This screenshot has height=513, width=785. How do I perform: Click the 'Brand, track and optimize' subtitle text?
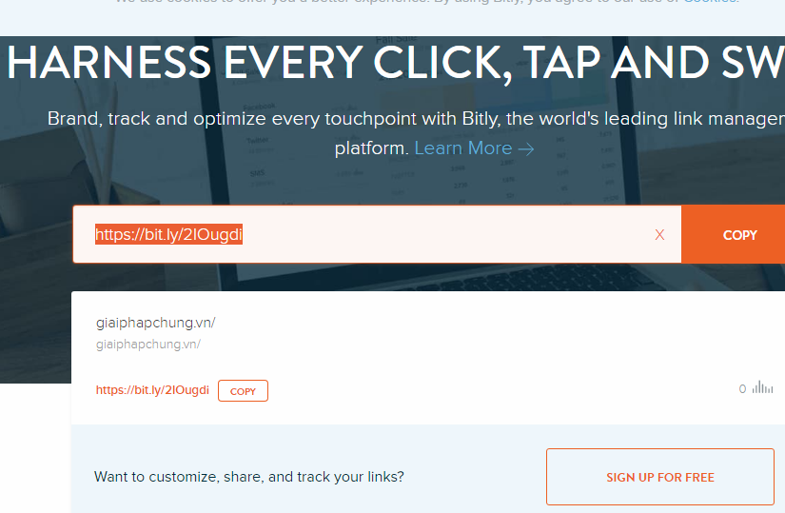pyautogui.click(x=416, y=119)
